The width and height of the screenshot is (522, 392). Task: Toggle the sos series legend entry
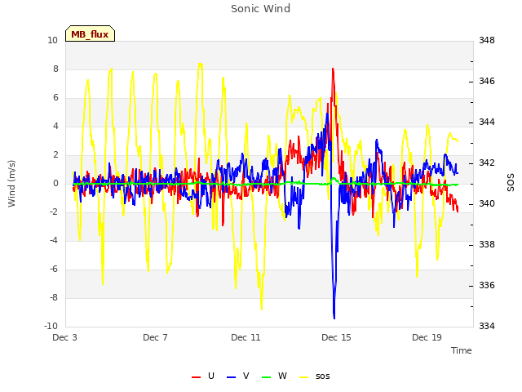[315, 376]
